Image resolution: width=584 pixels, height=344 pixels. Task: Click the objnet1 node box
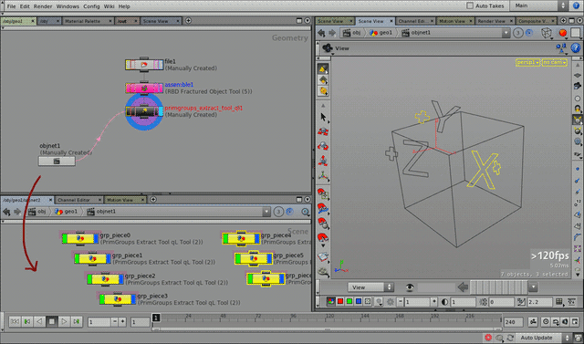pyautogui.click(x=57, y=162)
